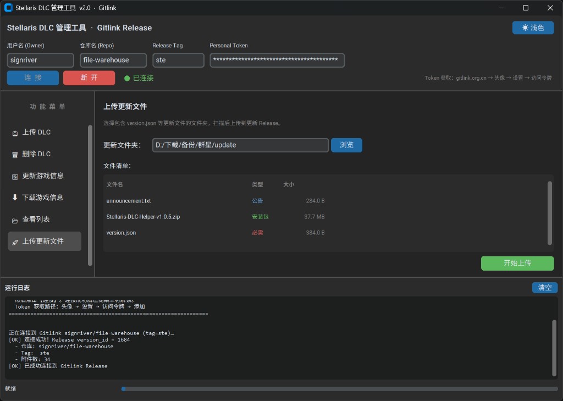Viewport: 563px width, 401px height.
Task: Click the 文件清单 label
Action: [x=118, y=166]
